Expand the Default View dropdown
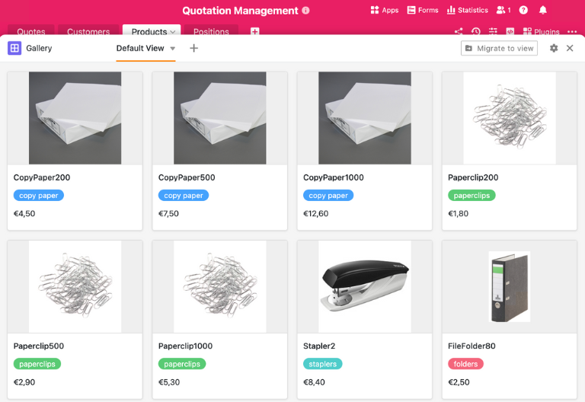 [173, 49]
